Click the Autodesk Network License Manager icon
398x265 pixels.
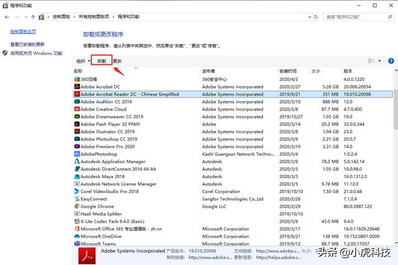77,184
